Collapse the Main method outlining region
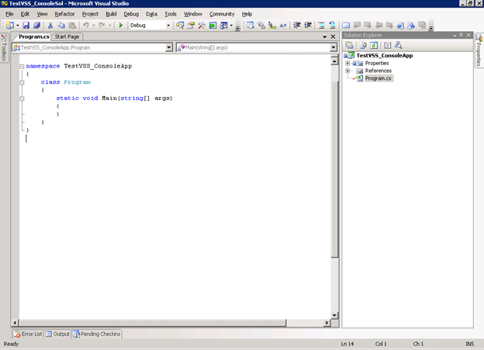 [x=22, y=99]
